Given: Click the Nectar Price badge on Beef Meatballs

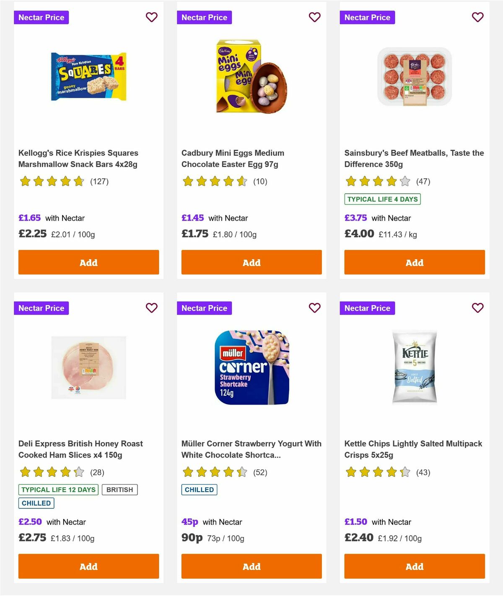Looking at the screenshot, I should 367,17.
